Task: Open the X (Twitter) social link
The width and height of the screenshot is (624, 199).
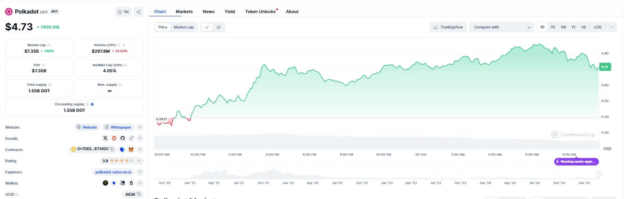Action: pos(105,138)
